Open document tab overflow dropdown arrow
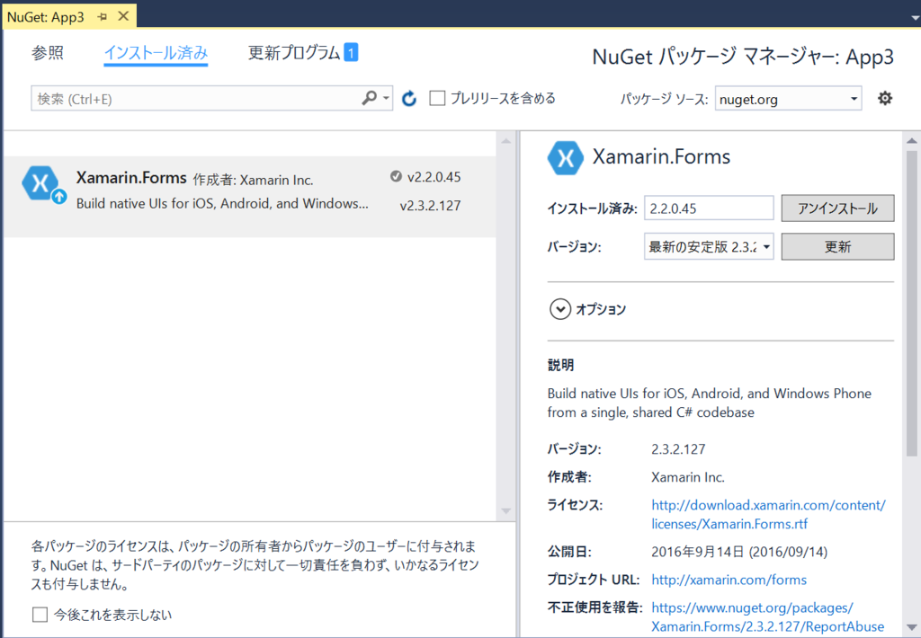 pos(915,18)
